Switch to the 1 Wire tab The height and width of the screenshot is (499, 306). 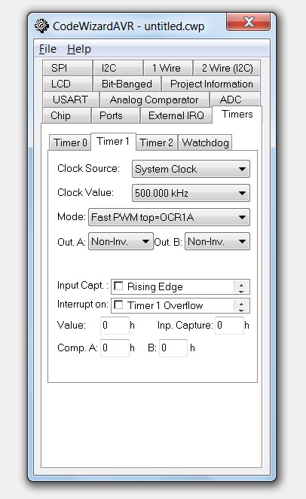[x=167, y=68]
